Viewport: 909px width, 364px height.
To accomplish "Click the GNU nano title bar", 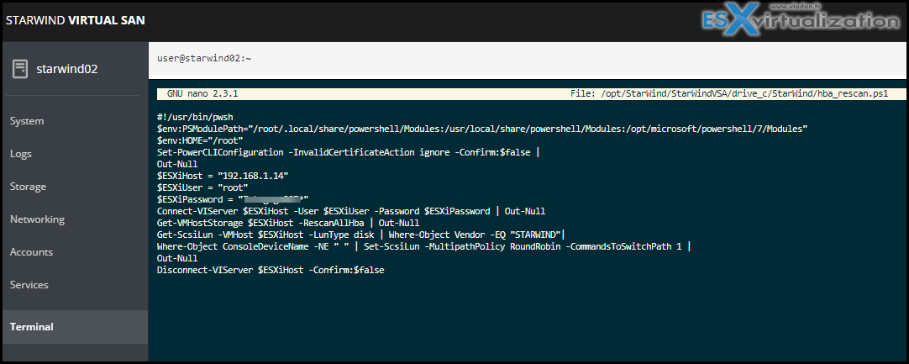I will (527, 93).
